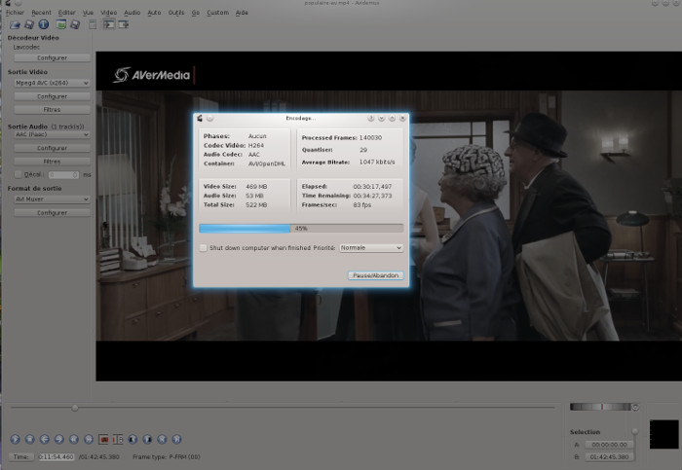Go to previous frame with the left arrow icon
Screen dimensions: 682x470
[45, 439]
